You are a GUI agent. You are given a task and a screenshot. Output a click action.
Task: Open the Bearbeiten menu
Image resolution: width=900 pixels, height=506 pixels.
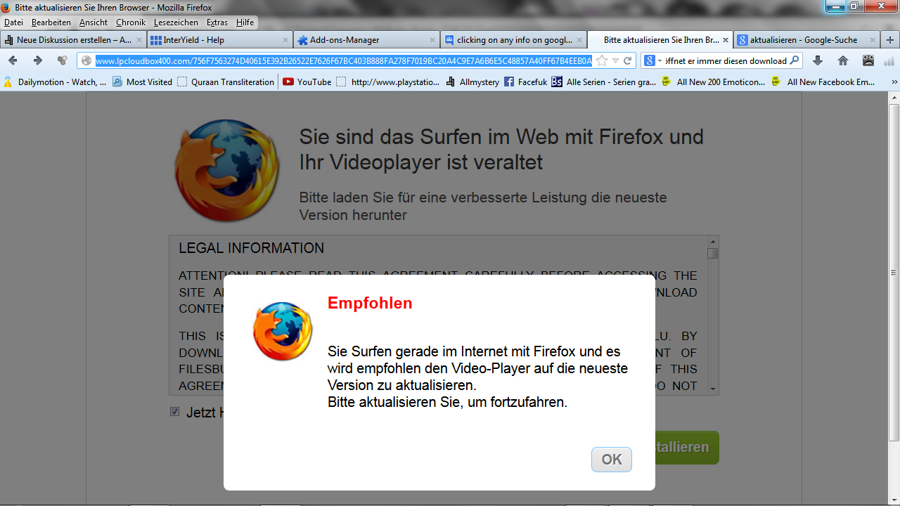point(51,22)
